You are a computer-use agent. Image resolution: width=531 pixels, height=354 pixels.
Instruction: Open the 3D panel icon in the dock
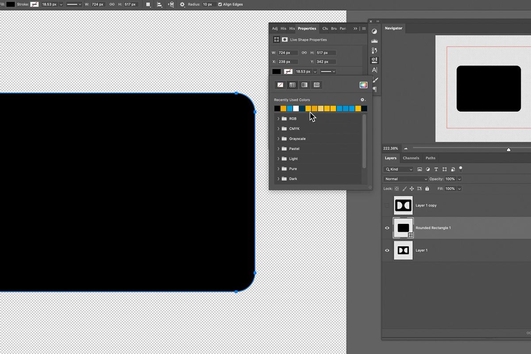coord(374,60)
